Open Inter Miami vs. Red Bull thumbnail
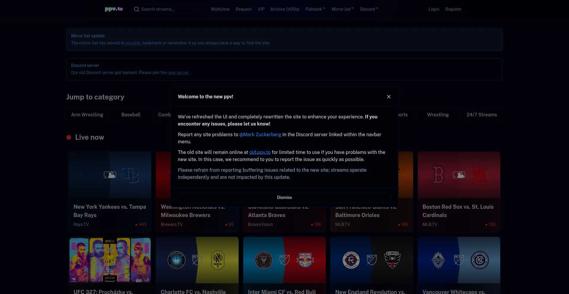Screen dimensions: 569x294 (284, 260)
